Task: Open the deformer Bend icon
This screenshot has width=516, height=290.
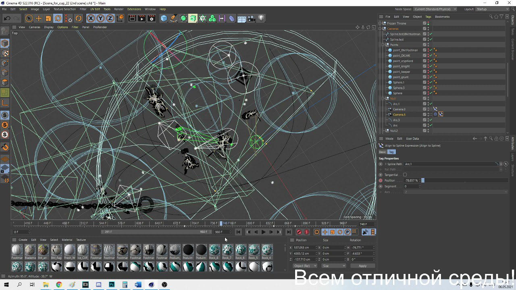Action: (232, 18)
